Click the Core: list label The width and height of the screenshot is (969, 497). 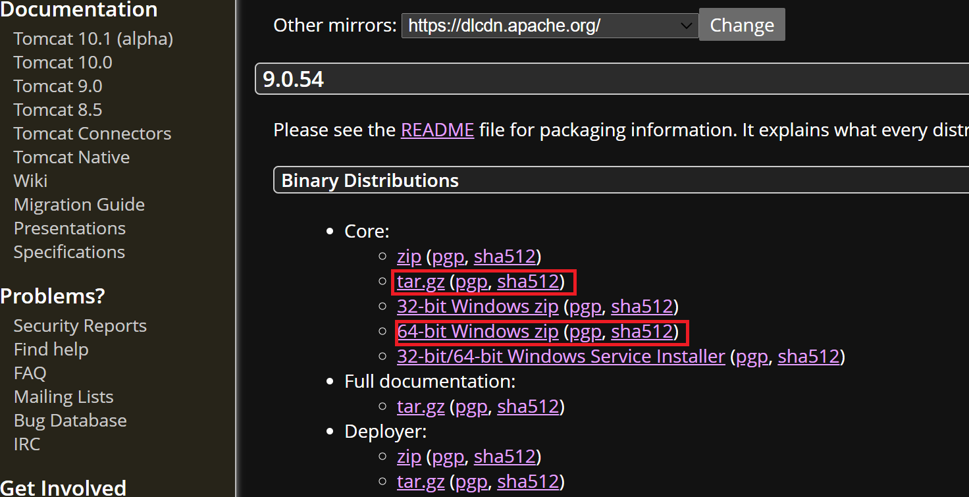(x=367, y=232)
